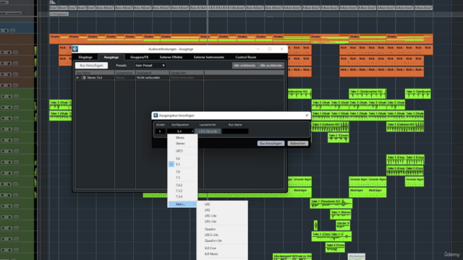Viewport: 463px width, 260px height.
Task: Click the Alle einblenden button
Action: [x=245, y=66]
